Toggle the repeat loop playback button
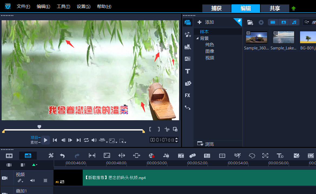This screenshot has height=194, width=316. click(x=86, y=140)
